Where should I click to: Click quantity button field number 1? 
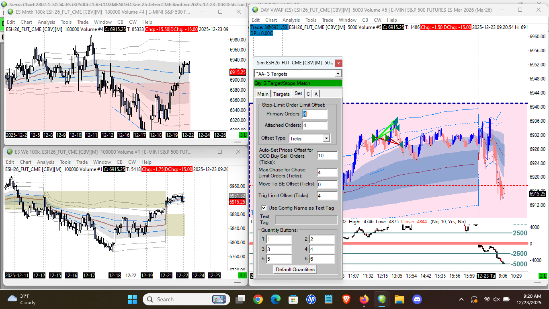279,239
